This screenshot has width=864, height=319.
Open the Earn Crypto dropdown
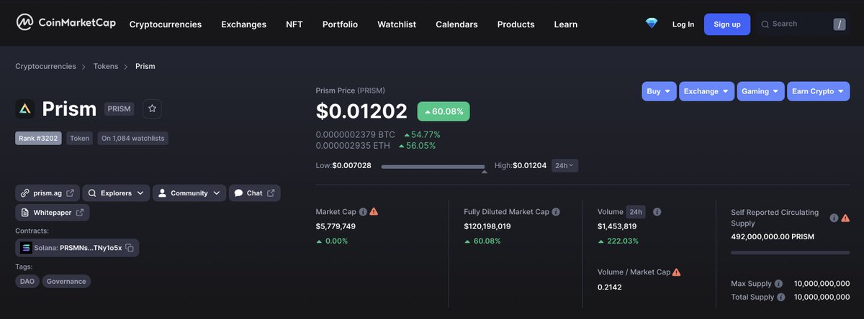[819, 91]
